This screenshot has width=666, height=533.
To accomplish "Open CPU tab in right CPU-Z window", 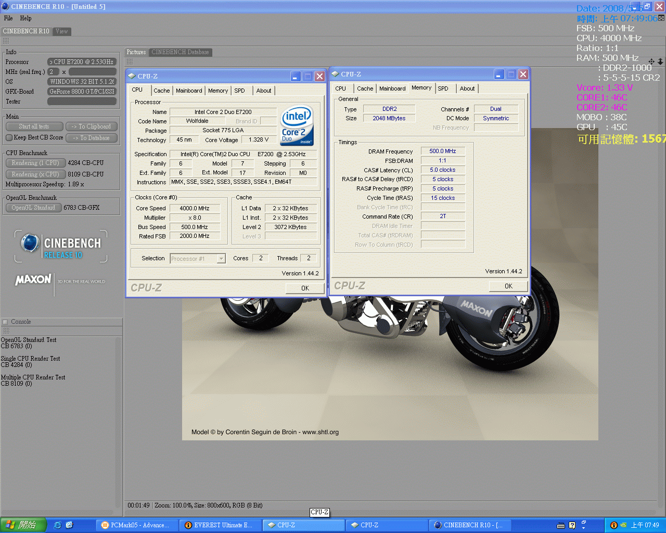I will pos(341,88).
